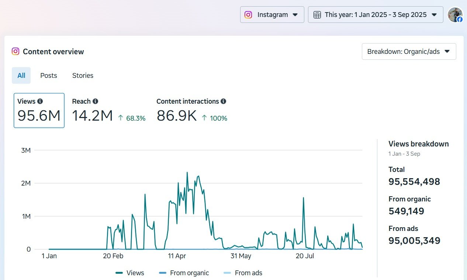Viewport: 467px width, 280px height.
Task: Click the calendar icon in date range picker
Action: point(317,15)
